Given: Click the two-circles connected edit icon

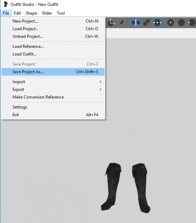Looking at the screenshot, I should (x=146, y=23).
